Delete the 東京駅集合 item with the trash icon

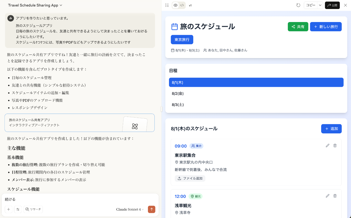click(x=335, y=146)
